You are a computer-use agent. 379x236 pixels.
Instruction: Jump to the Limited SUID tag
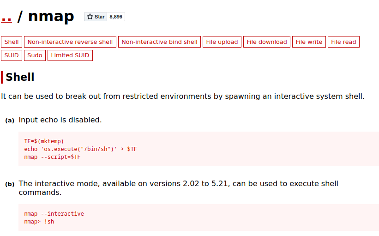[x=70, y=55]
